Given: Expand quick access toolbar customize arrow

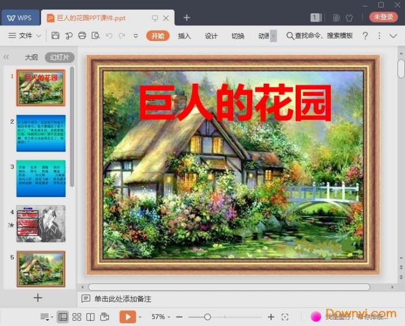Looking at the screenshot, I should click(x=135, y=36).
